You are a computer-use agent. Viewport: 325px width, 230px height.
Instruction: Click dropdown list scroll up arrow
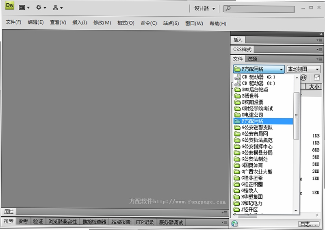297,78
